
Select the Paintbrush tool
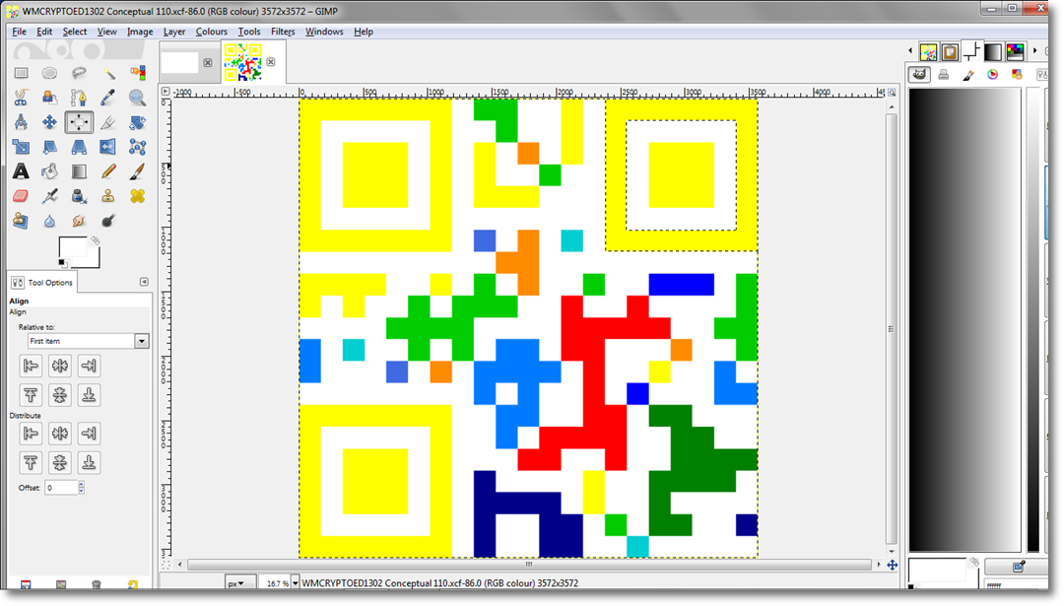tap(137, 171)
